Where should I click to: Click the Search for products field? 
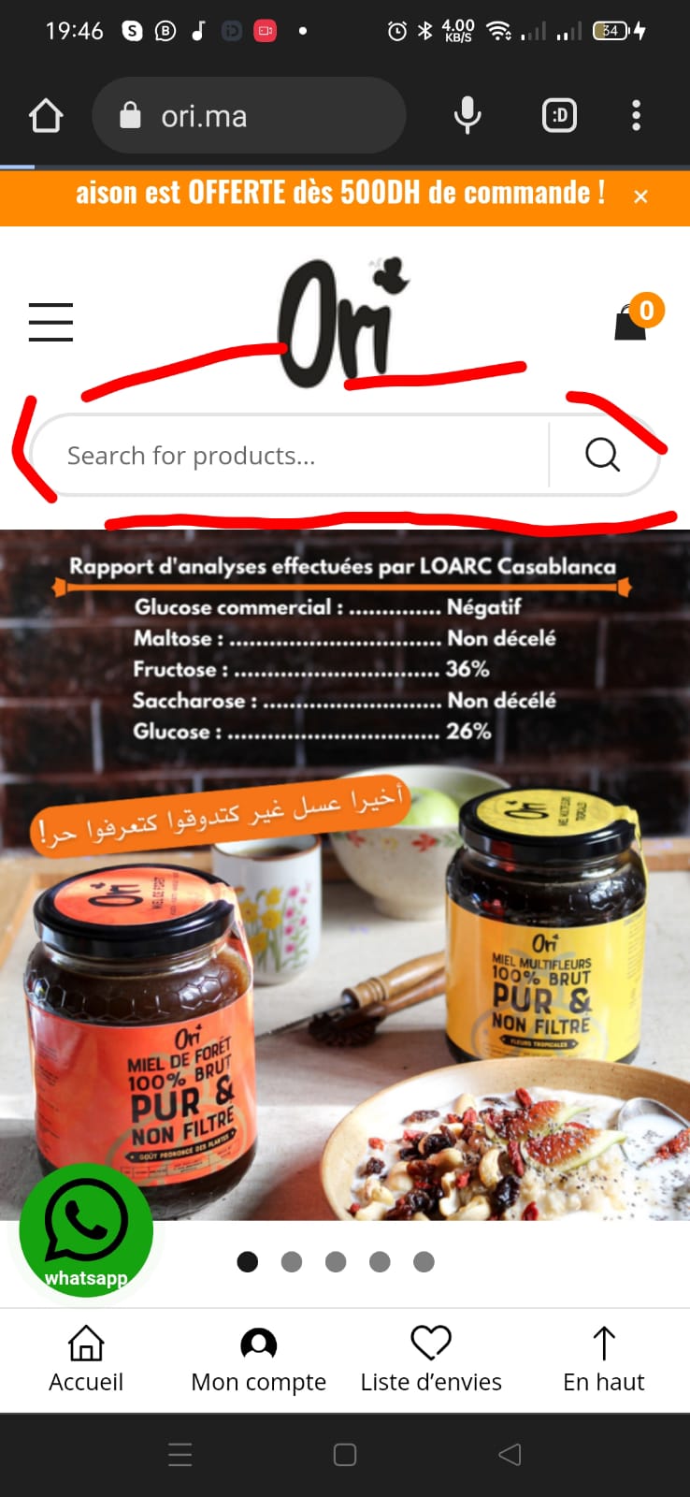click(x=292, y=455)
